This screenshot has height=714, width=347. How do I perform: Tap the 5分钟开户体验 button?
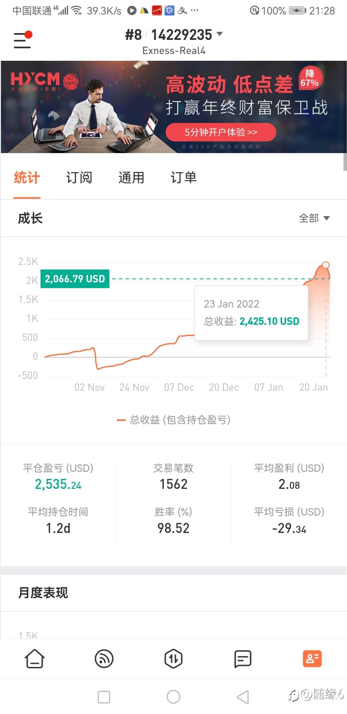(221, 132)
